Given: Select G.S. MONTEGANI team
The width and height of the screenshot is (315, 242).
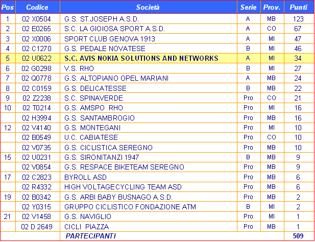Looking at the screenshot, I should coord(92,128).
